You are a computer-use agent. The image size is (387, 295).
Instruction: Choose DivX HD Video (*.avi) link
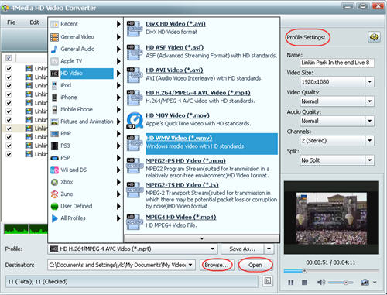(x=176, y=24)
